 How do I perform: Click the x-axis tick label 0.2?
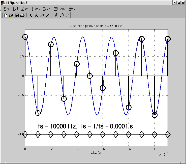(51, 149)
